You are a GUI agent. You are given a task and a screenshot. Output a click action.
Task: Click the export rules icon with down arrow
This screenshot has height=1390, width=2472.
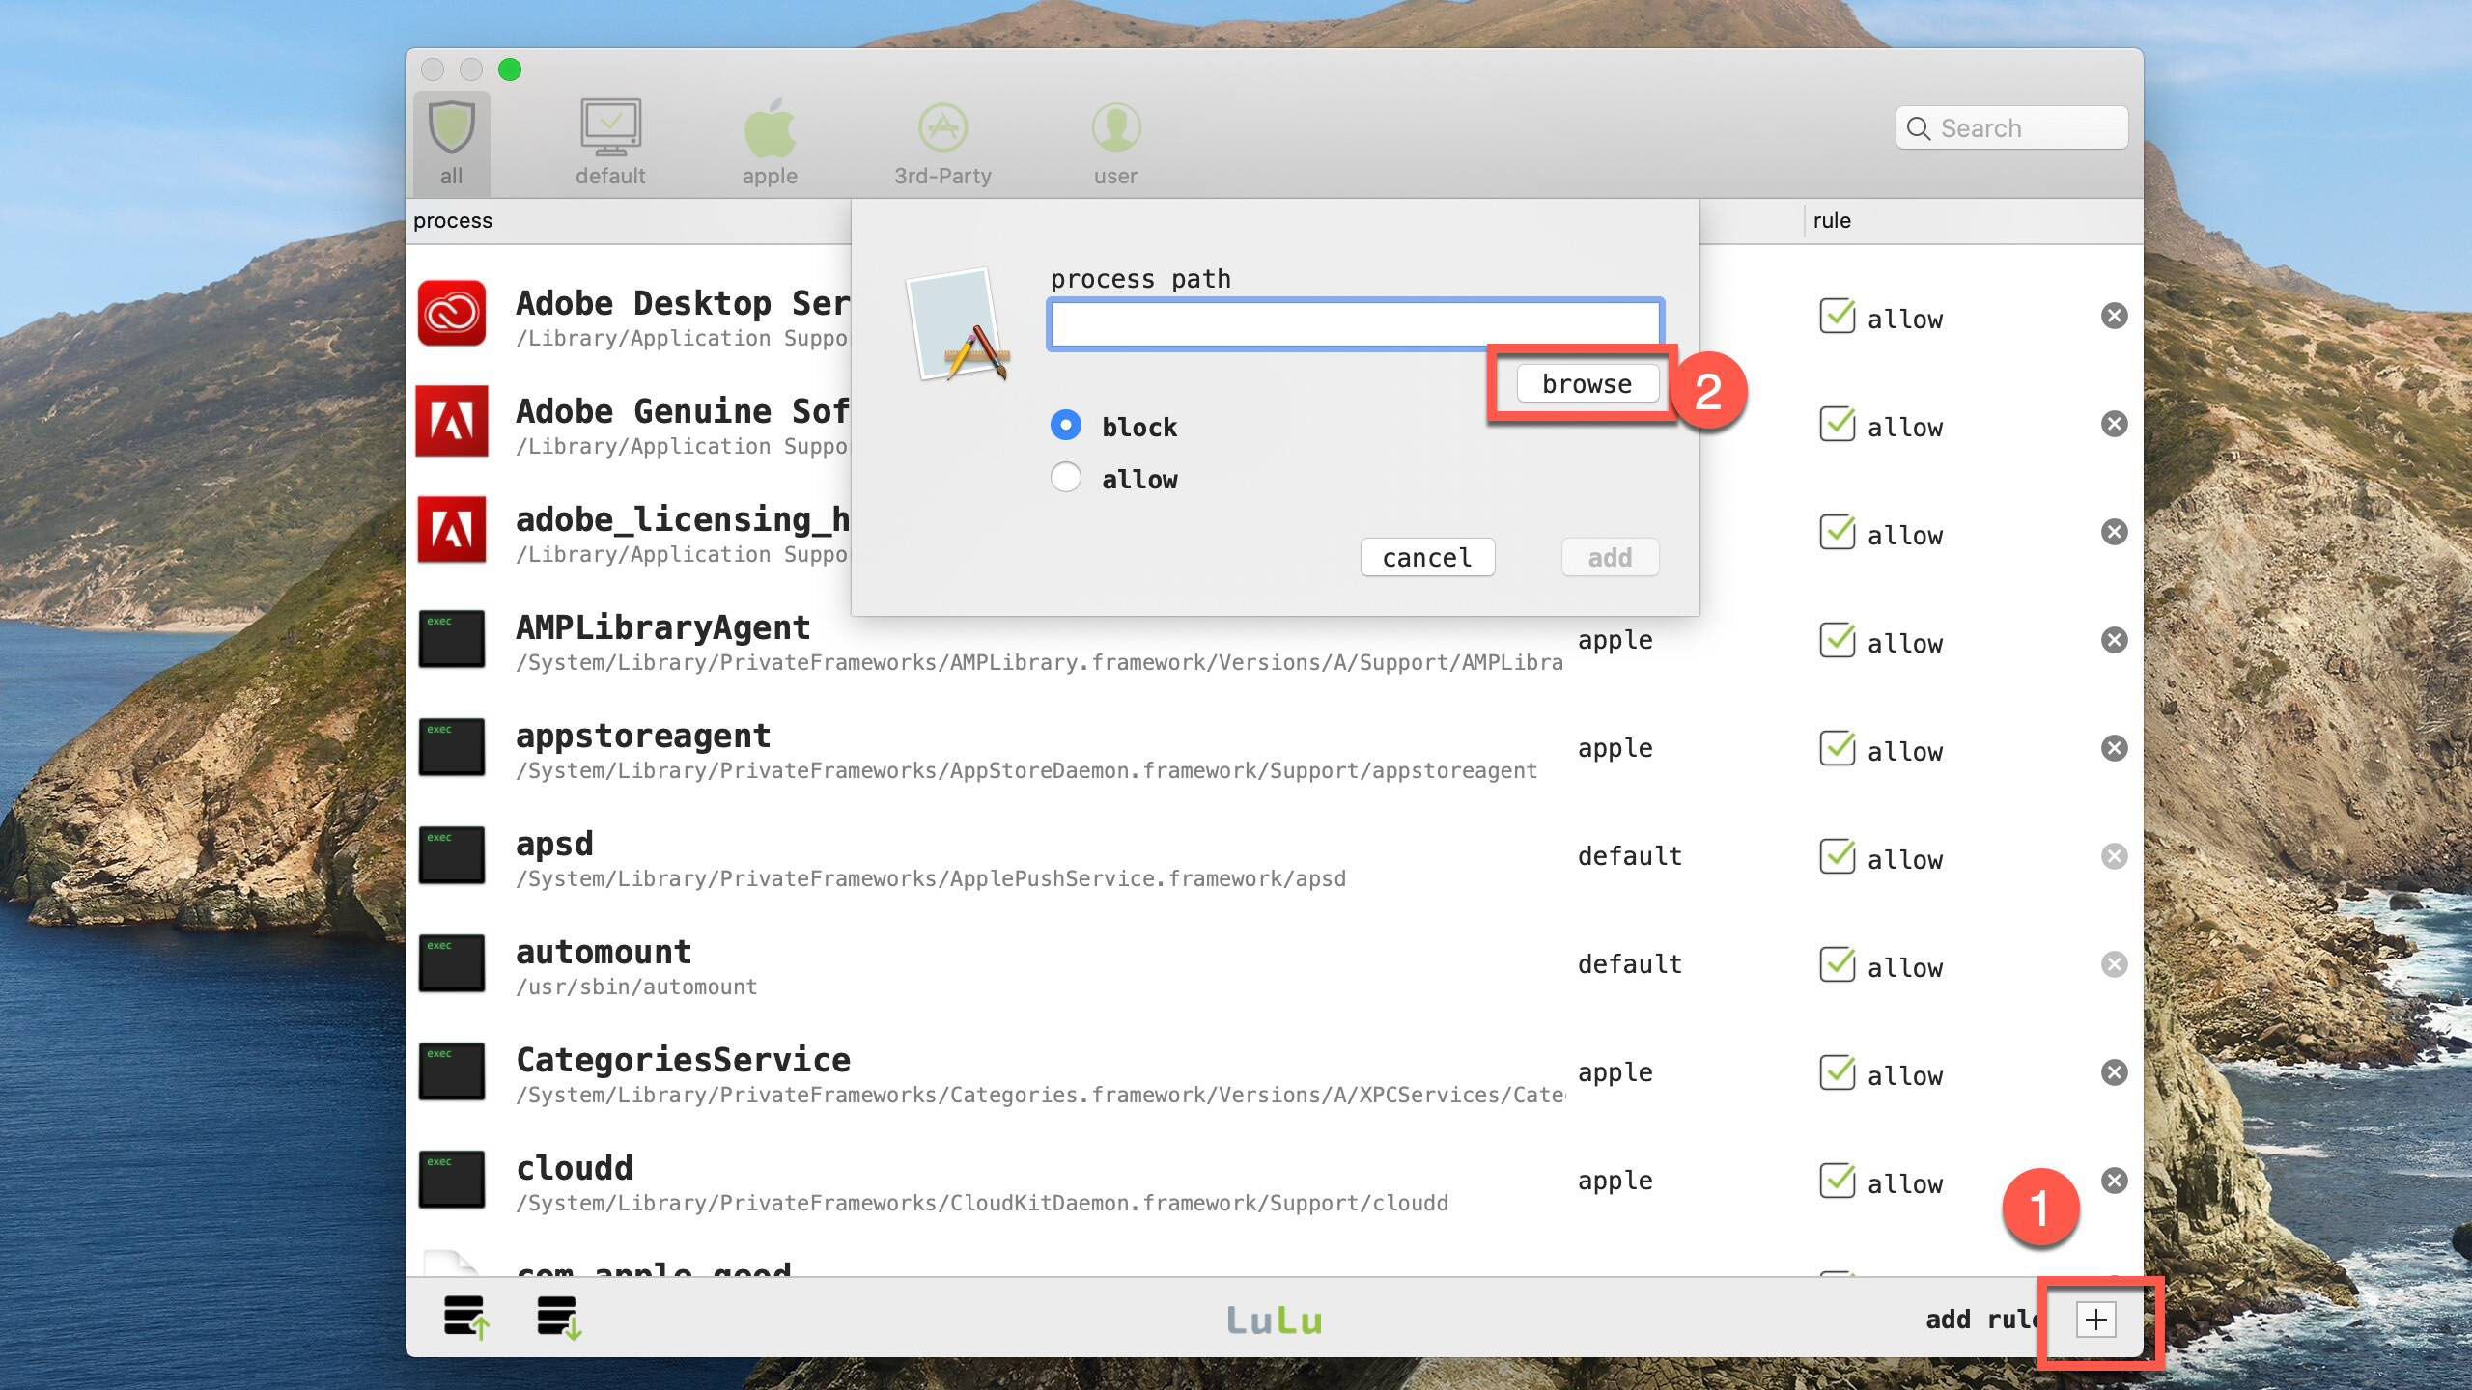(x=559, y=1318)
